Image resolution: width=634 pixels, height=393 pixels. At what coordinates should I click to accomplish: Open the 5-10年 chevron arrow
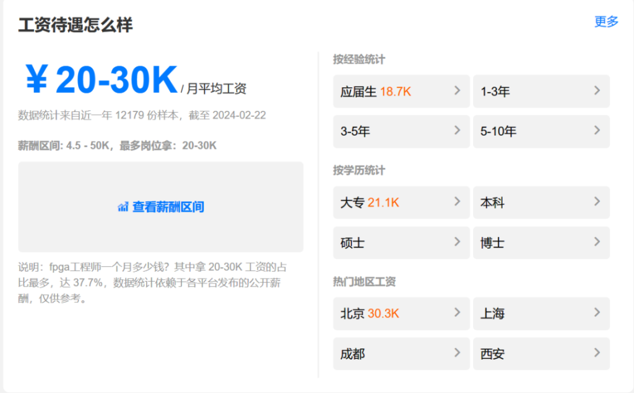click(x=597, y=131)
